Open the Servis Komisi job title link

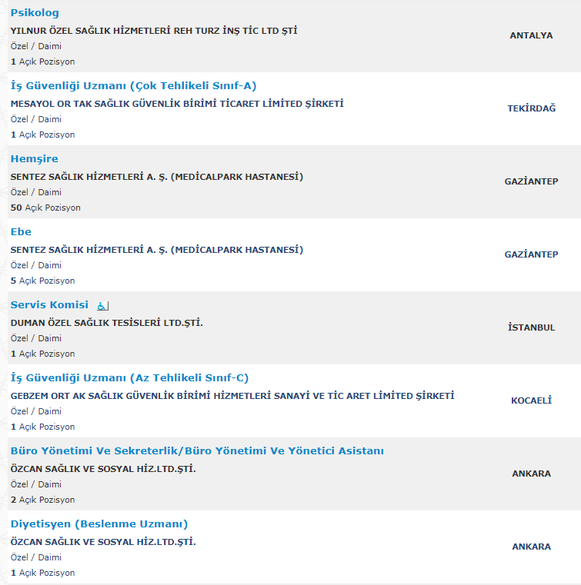point(49,304)
